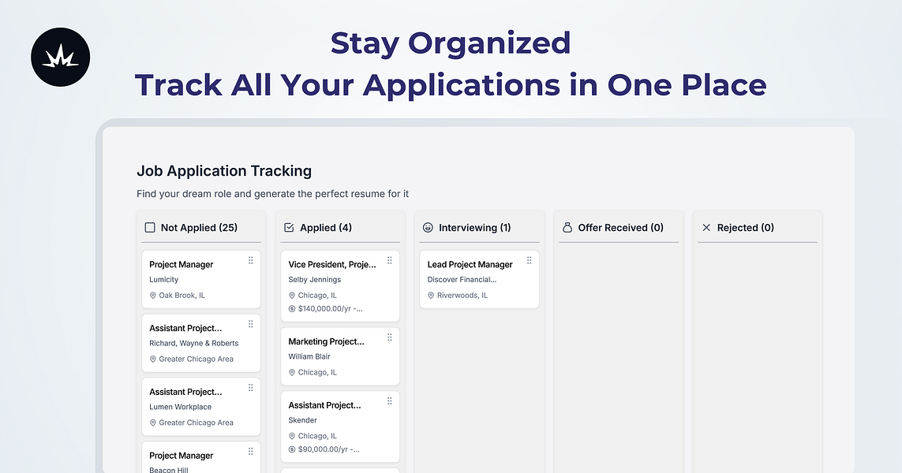Click the Offer Received money bag icon
This screenshot has width=902, height=473.
click(567, 228)
